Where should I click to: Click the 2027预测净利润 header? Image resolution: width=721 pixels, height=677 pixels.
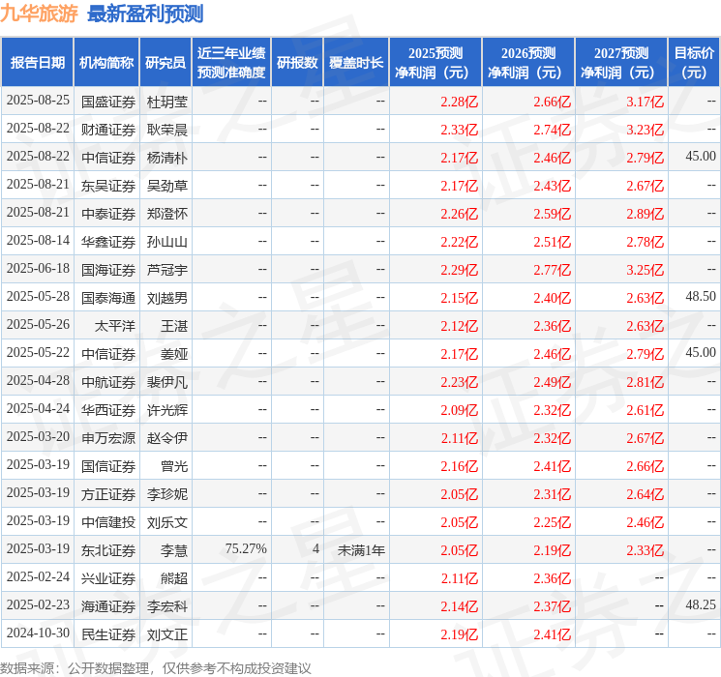(x=621, y=63)
